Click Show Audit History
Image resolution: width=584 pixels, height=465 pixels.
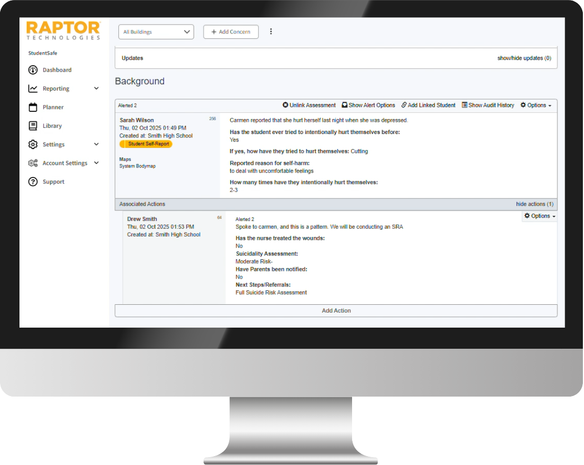(488, 105)
